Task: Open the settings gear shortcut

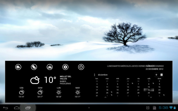Action: click(x=65, y=67)
